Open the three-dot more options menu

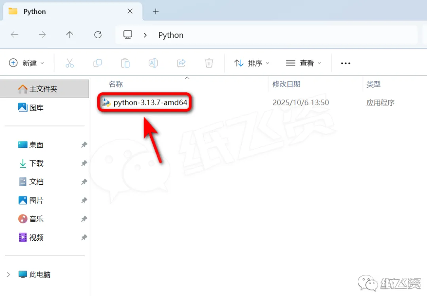click(x=346, y=63)
